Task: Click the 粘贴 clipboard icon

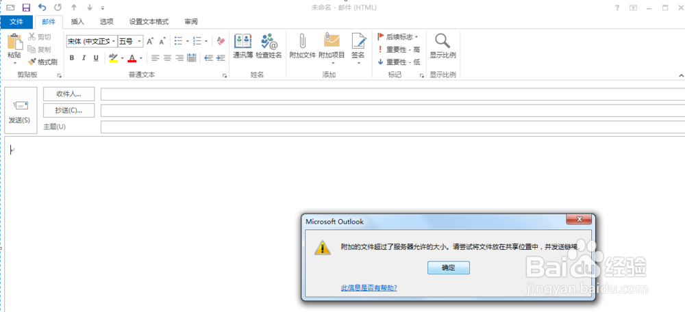Action: (x=14, y=43)
